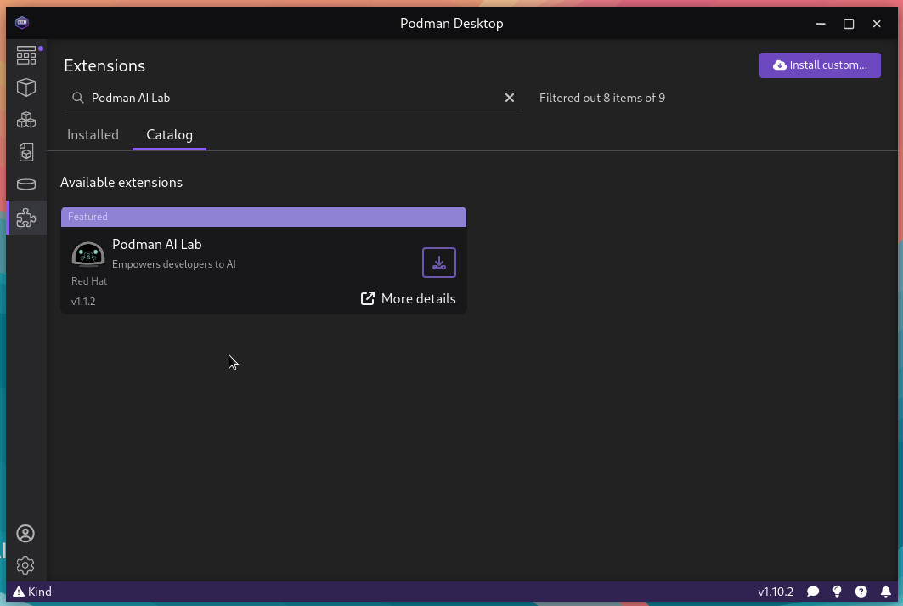This screenshot has width=903, height=606.
Task: Open the lightbulb tips icon in status bar
Action: point(838,592)
